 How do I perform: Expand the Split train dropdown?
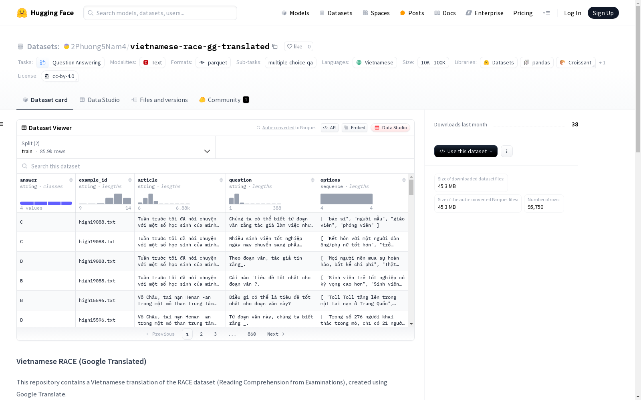pos(116,147)
